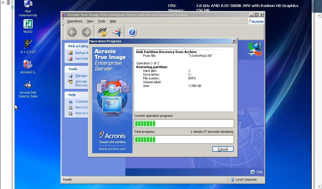Viewport: 322px width, 189px height.
Task: Click the "7,990 GB" size value
Action: 195,86
